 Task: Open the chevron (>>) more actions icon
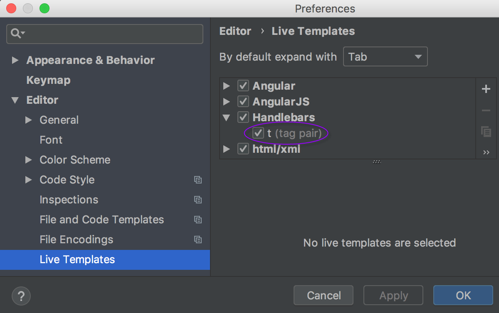point(486,152)
